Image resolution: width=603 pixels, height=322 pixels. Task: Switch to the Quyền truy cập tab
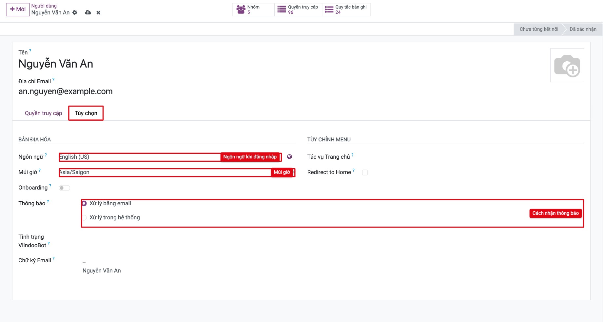pos(43,113)
